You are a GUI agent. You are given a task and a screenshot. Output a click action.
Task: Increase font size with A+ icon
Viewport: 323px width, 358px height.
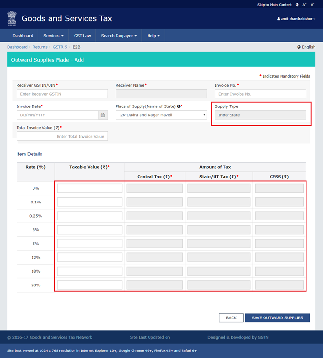(304, 5)
